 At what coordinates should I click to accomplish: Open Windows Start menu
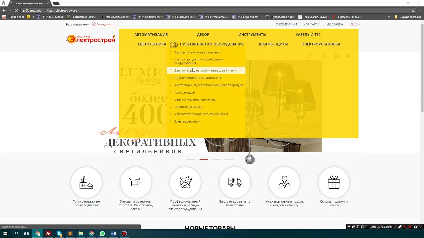(x=5, y=234)
